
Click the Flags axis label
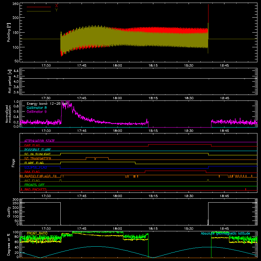(x=13, y=163)
